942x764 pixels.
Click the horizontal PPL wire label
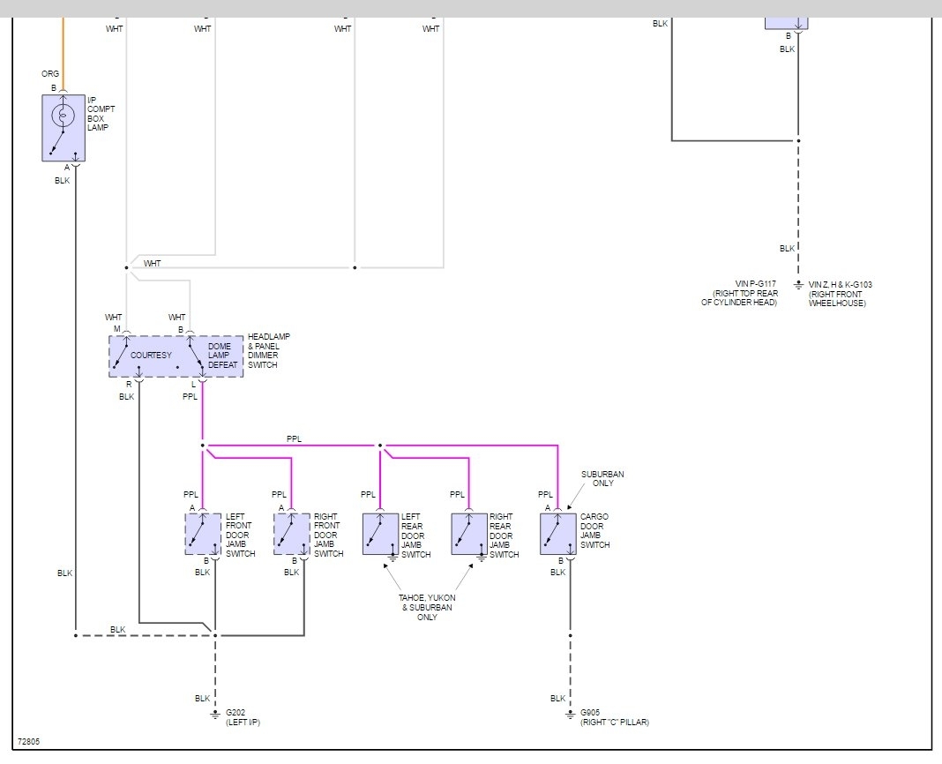pos(294,438)
